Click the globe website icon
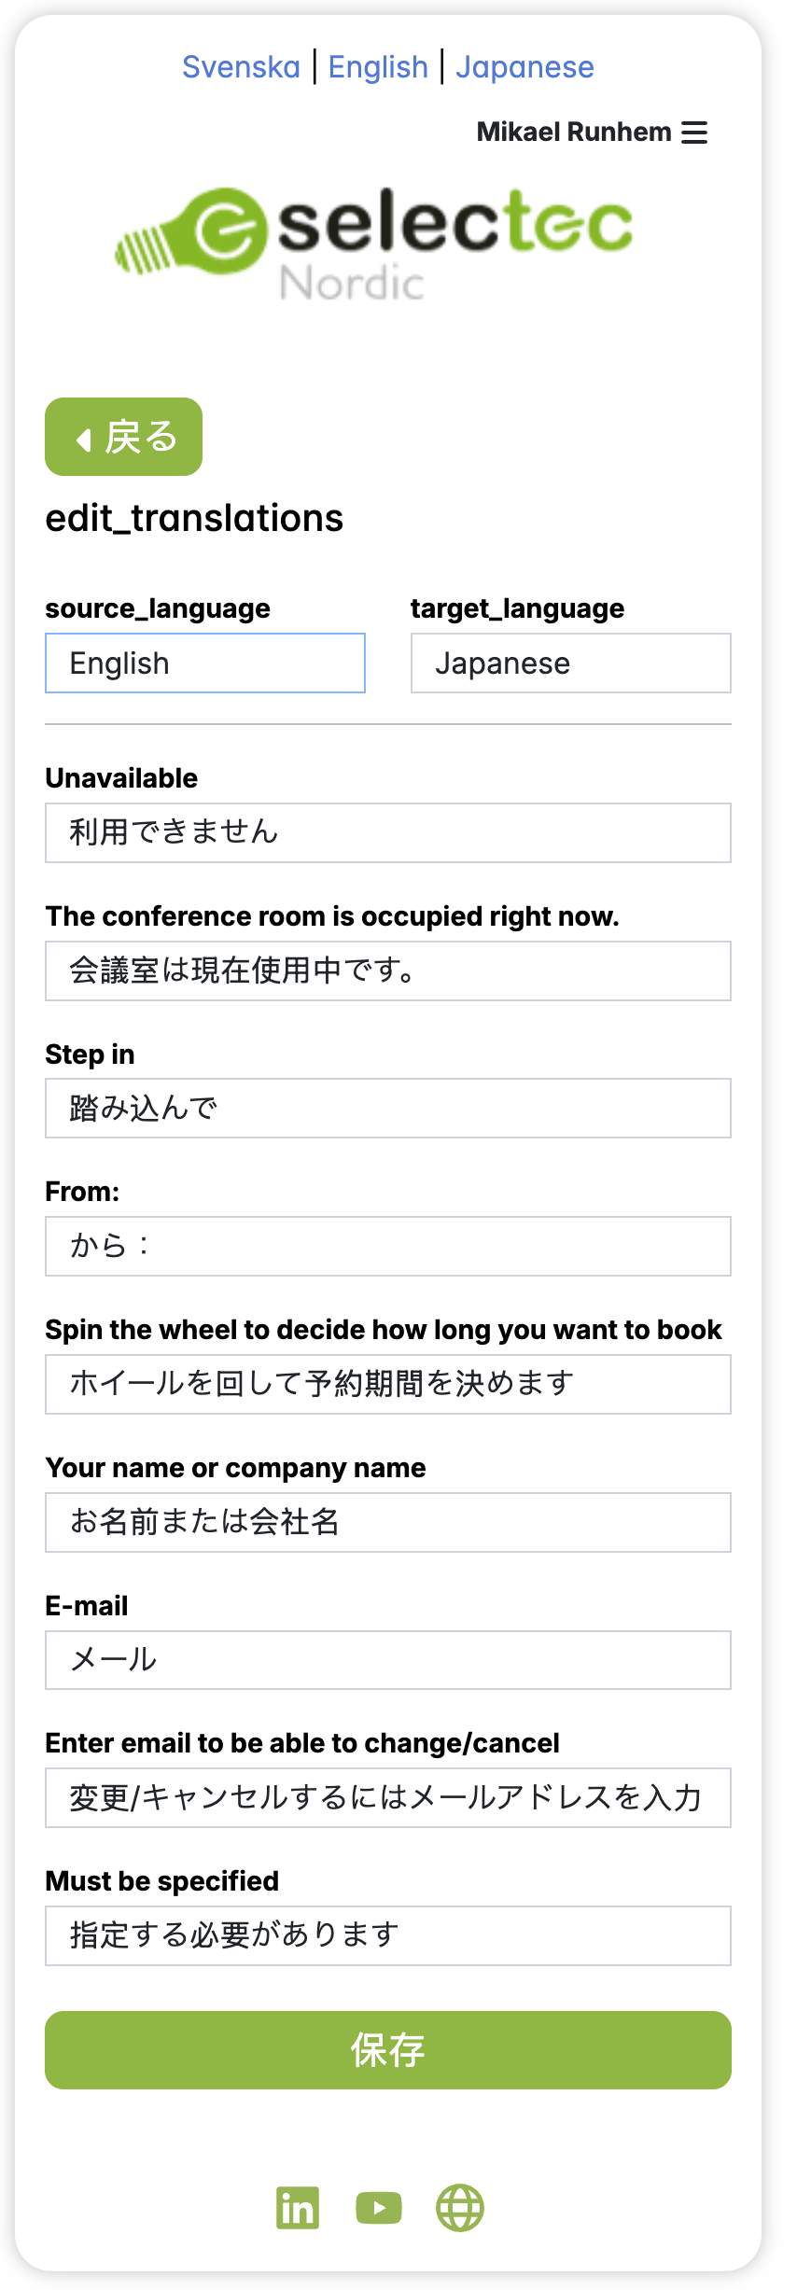 click(460, 2207)
